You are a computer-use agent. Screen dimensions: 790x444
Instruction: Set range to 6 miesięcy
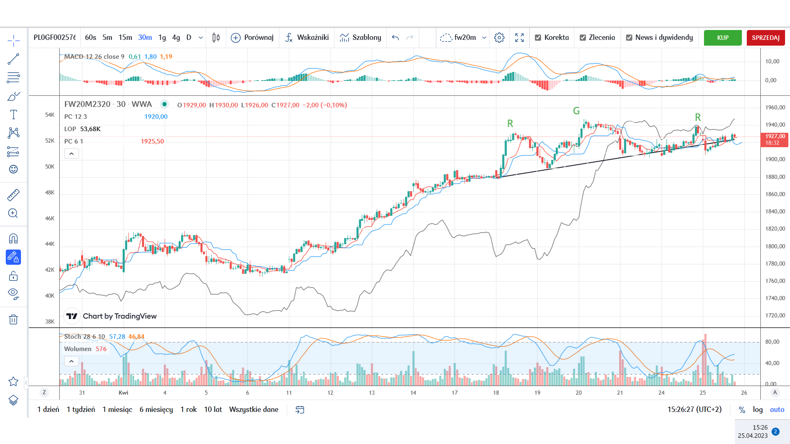[x=156, y=409]
